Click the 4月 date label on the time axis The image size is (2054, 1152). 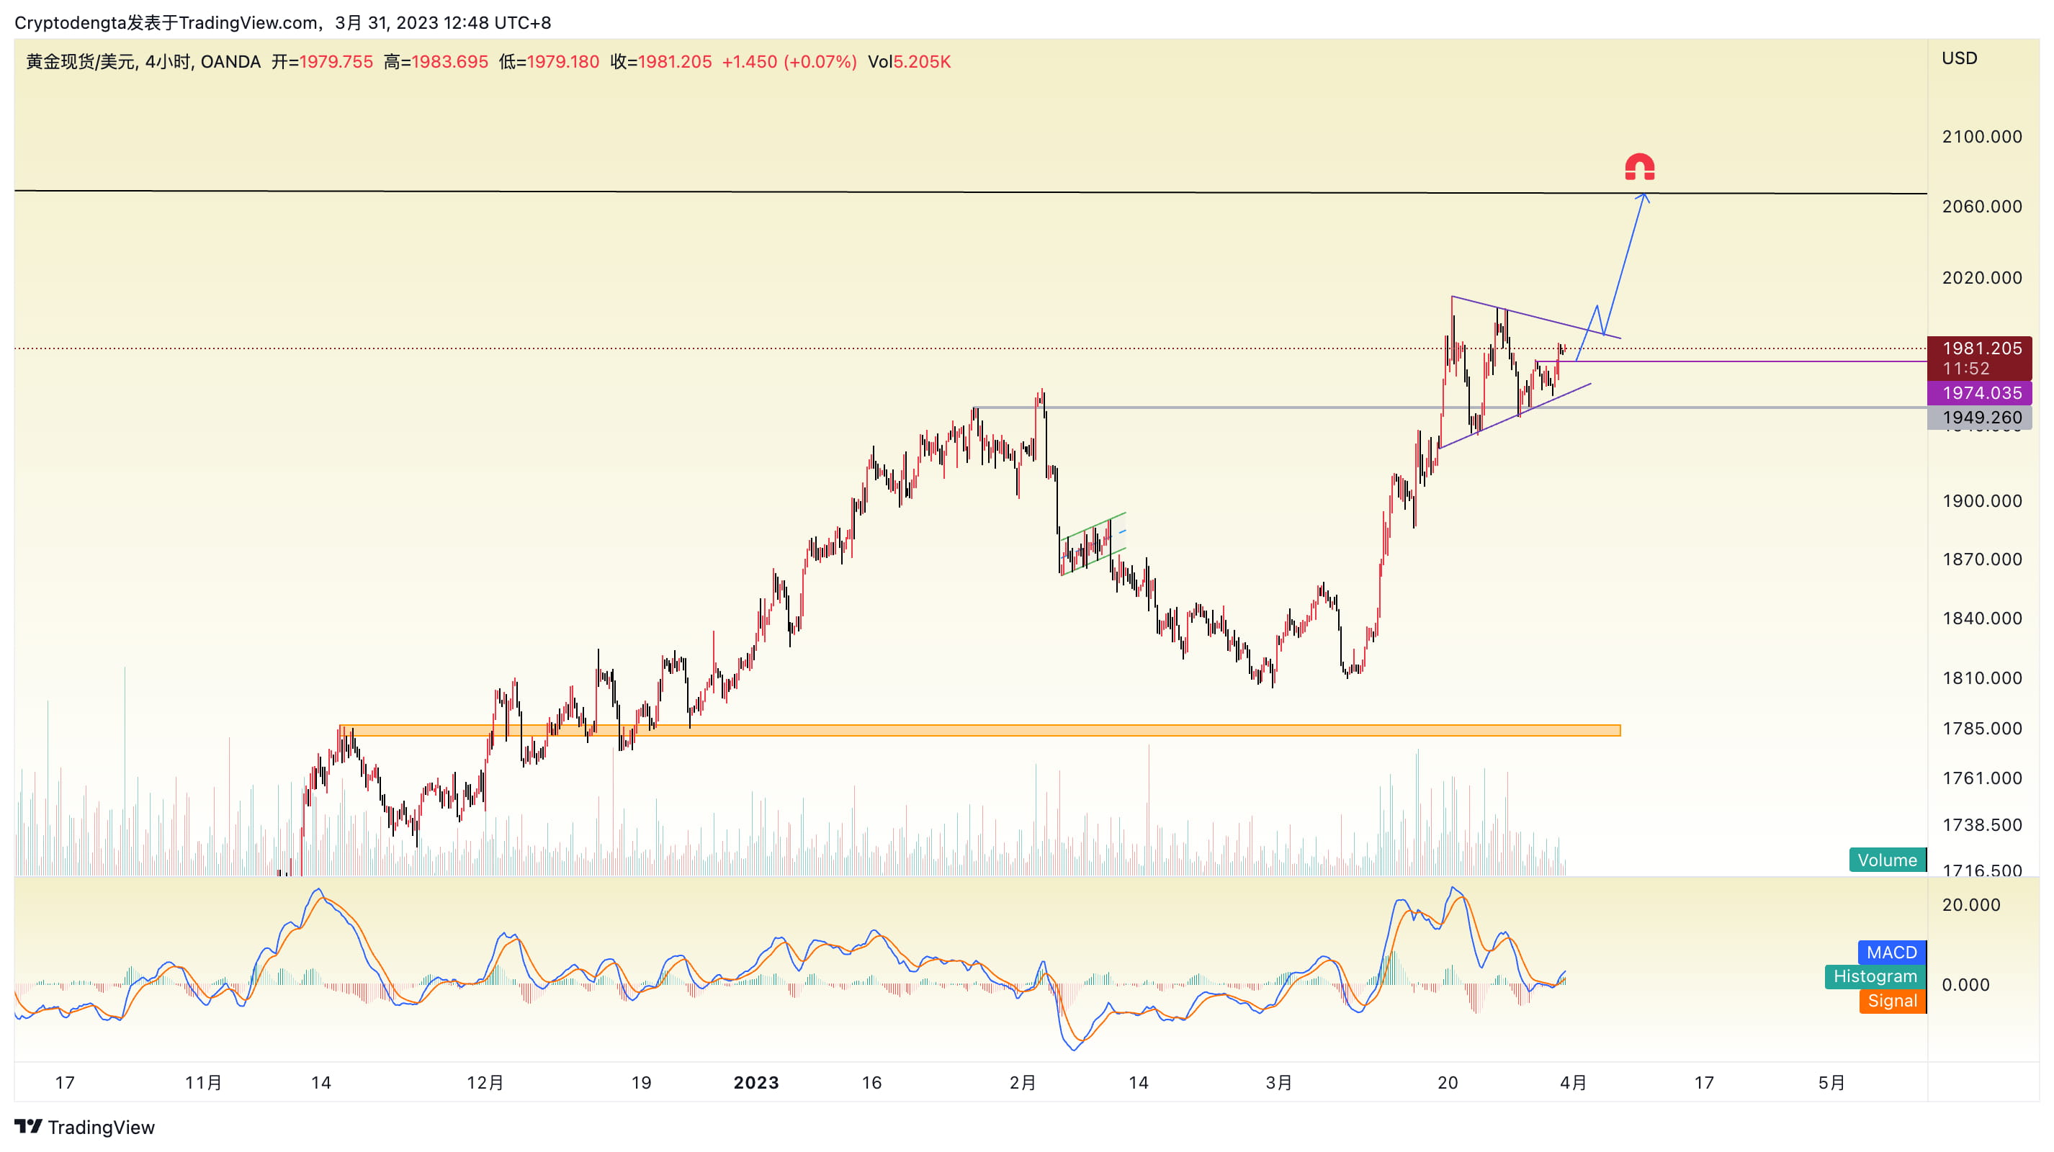tap(1572, 1082)
